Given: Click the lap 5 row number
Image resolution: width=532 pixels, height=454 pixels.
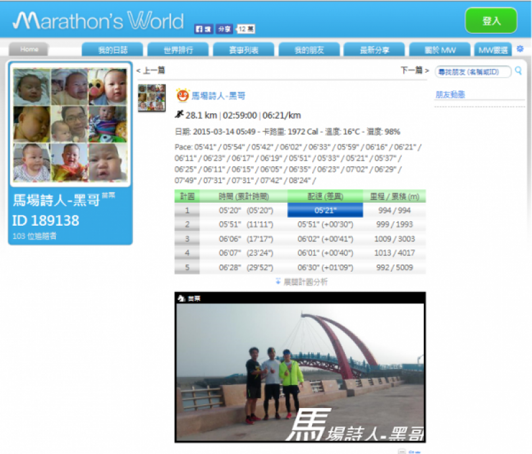Looking at the screenshot, I should tap(187, 268).
